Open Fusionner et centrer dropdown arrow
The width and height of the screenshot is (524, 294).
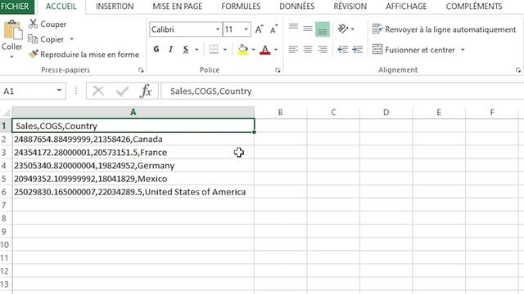point(463,50)
